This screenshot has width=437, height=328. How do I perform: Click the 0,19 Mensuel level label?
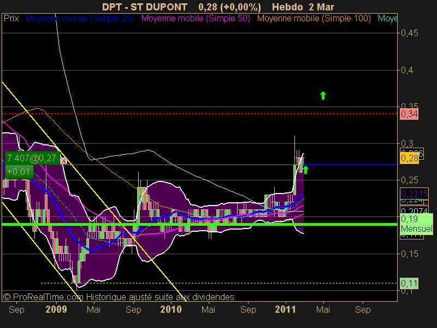416,224
